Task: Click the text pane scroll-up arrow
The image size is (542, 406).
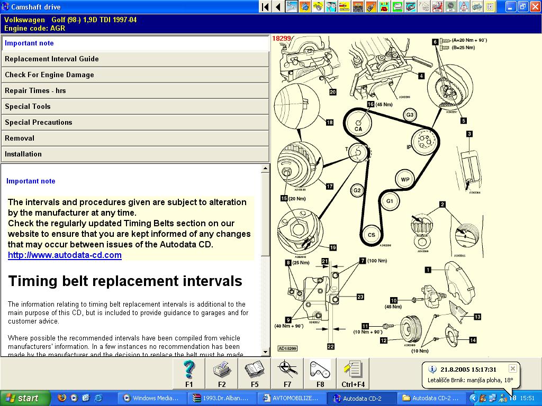Action: (x=265, y=169)
